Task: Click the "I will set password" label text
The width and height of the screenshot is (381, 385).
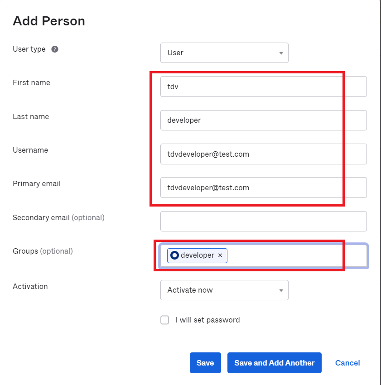Action: pyautogui.click(x=207, y=320)
